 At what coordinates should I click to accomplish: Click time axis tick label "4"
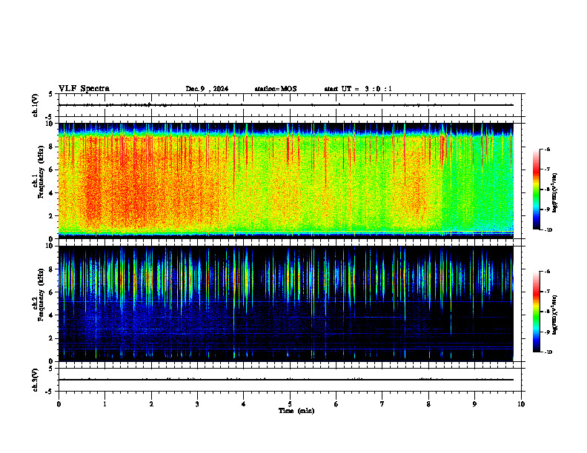(x=244, y=404)
